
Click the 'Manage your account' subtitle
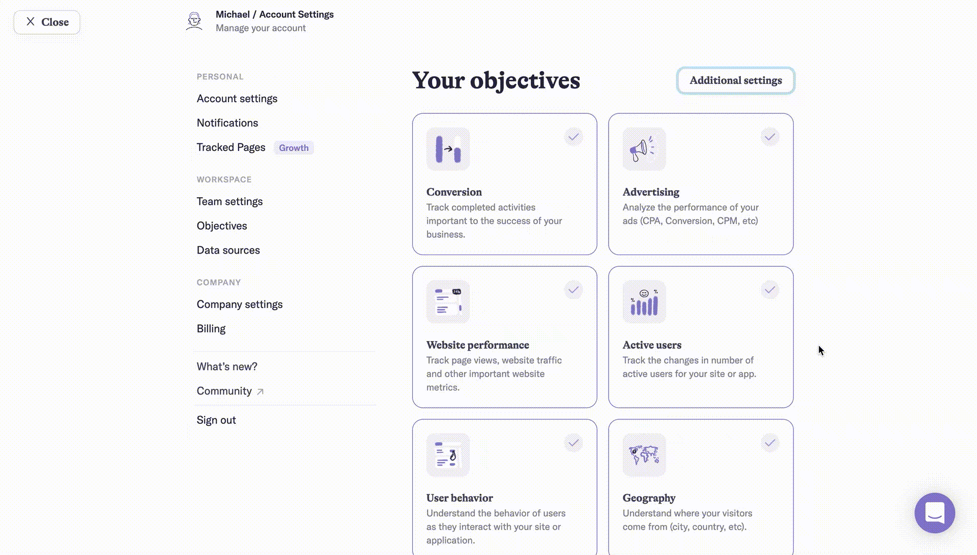[x=261, y=28]
